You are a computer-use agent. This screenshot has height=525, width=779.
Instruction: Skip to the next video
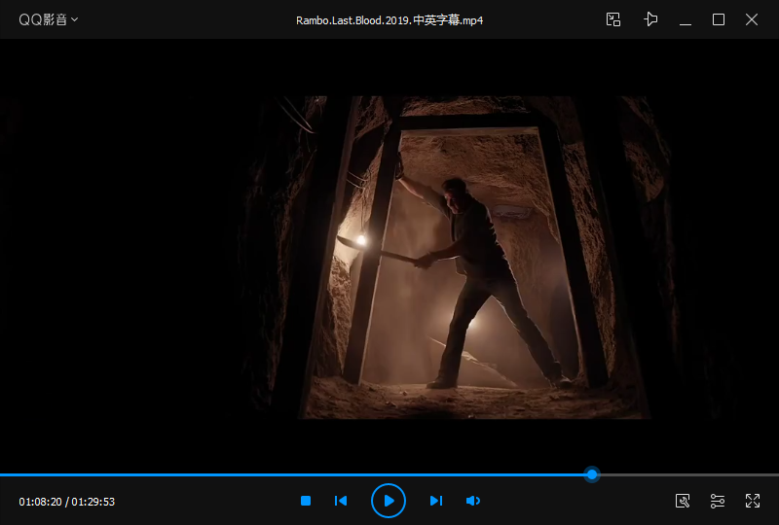tap(435, 501)
